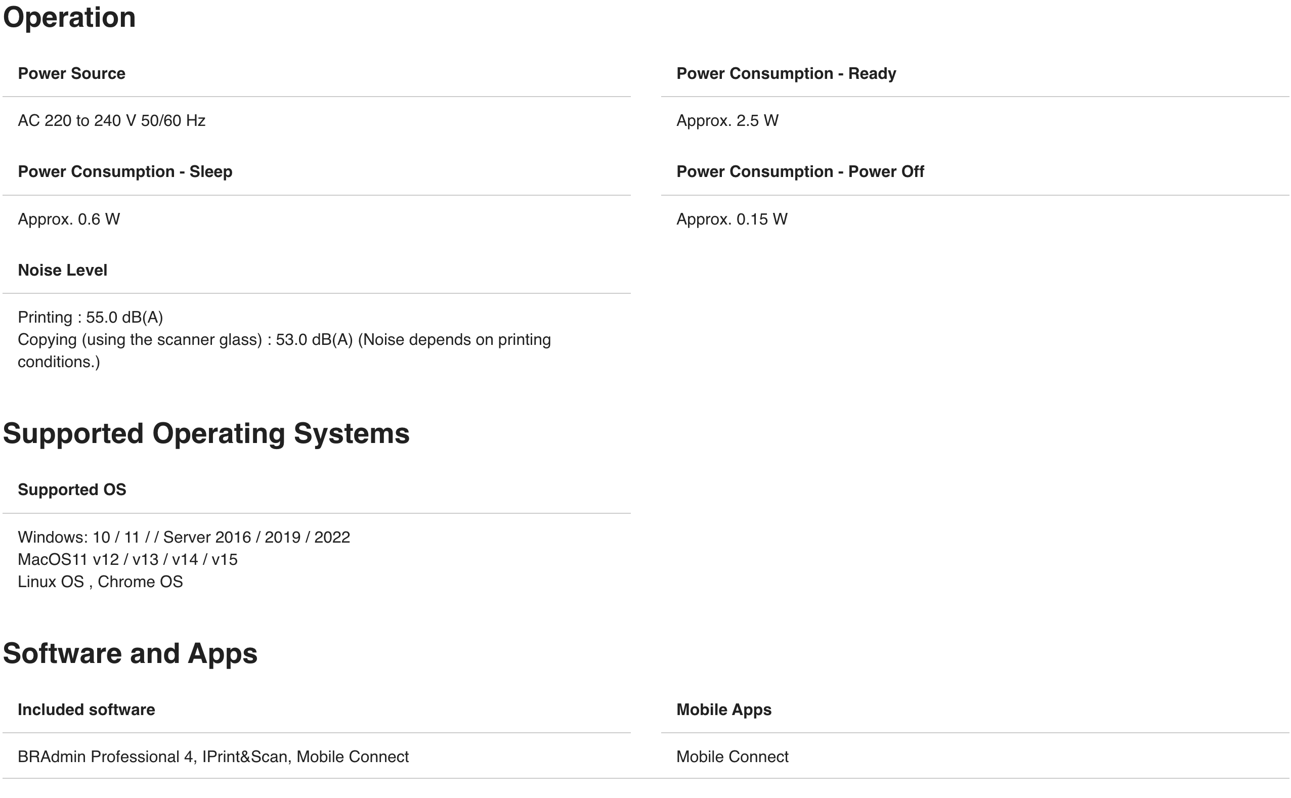
Task: Select the Approx. 2.5 W value
Action: 727,121
